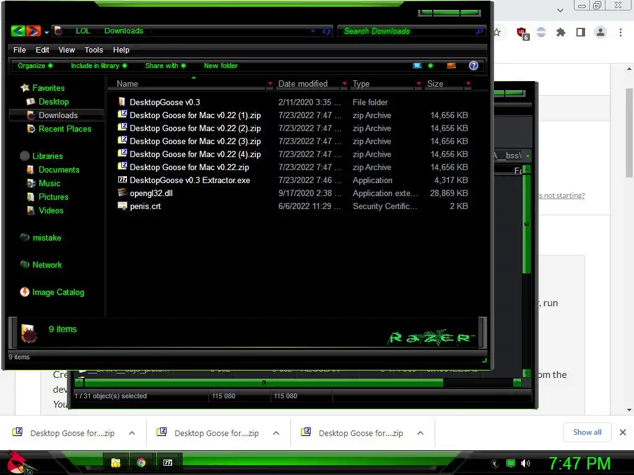Select the DesktopGoose v0.3 folder icon
The image size is (634, 475).
122,101
